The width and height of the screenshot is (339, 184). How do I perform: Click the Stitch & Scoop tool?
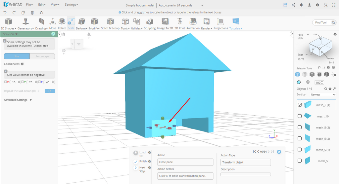click(110, 23)
